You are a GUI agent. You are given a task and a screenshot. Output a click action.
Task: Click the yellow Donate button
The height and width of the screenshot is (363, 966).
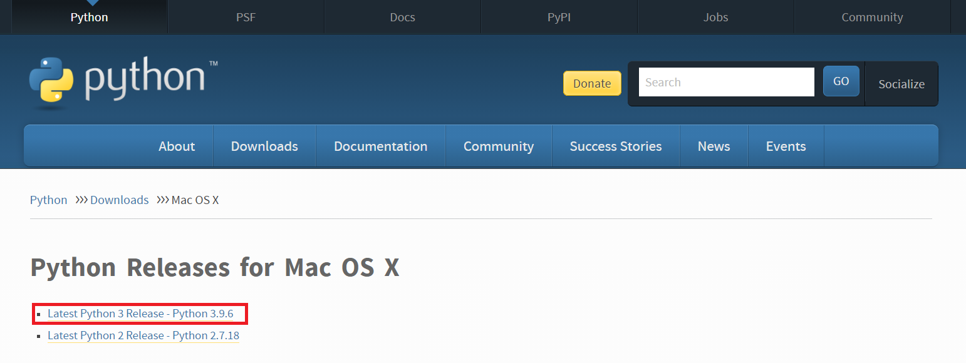(592, 83)
